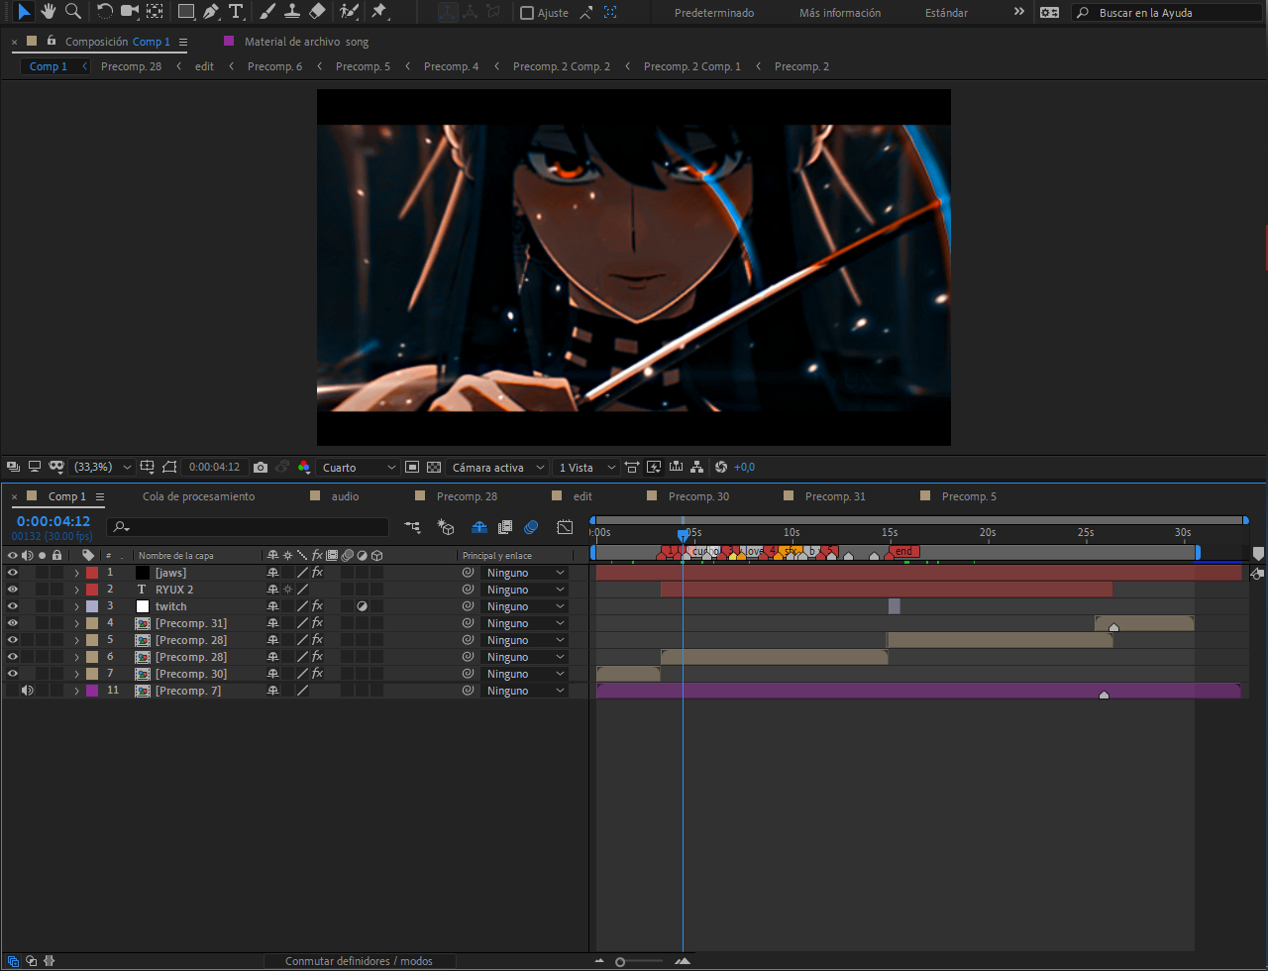The width and height of the screenshot is (1268, 971).
Task: Click the red 'end' timeline marker
Action: [x=903, y=551]
